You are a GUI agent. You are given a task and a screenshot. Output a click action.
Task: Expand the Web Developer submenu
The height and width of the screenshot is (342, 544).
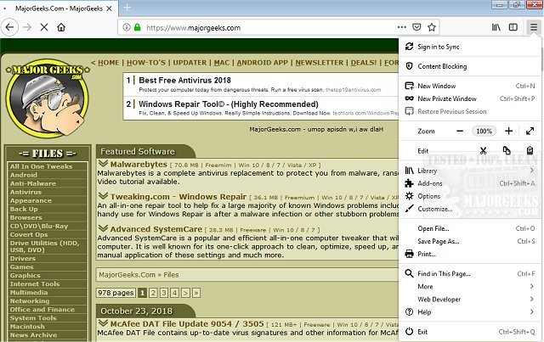tap(470, 300)
